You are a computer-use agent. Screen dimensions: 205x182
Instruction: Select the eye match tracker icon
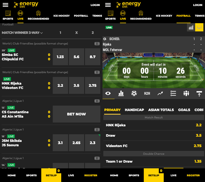(108, 93)
